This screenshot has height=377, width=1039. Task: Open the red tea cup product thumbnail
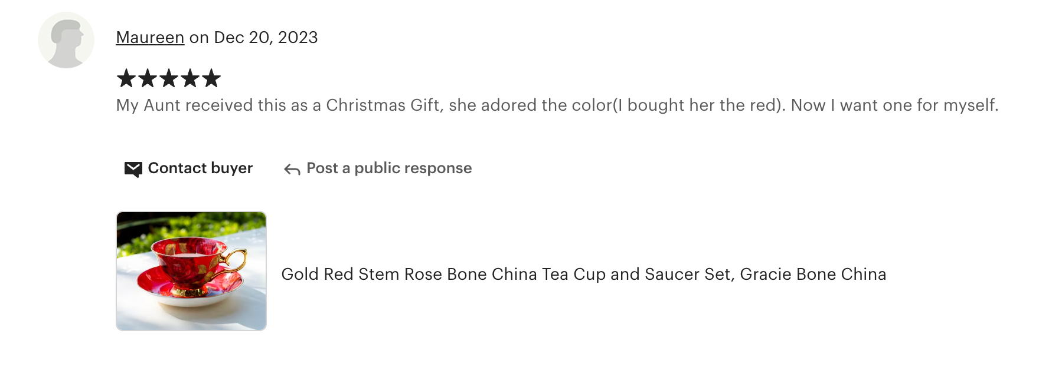(x=191, y=271)
